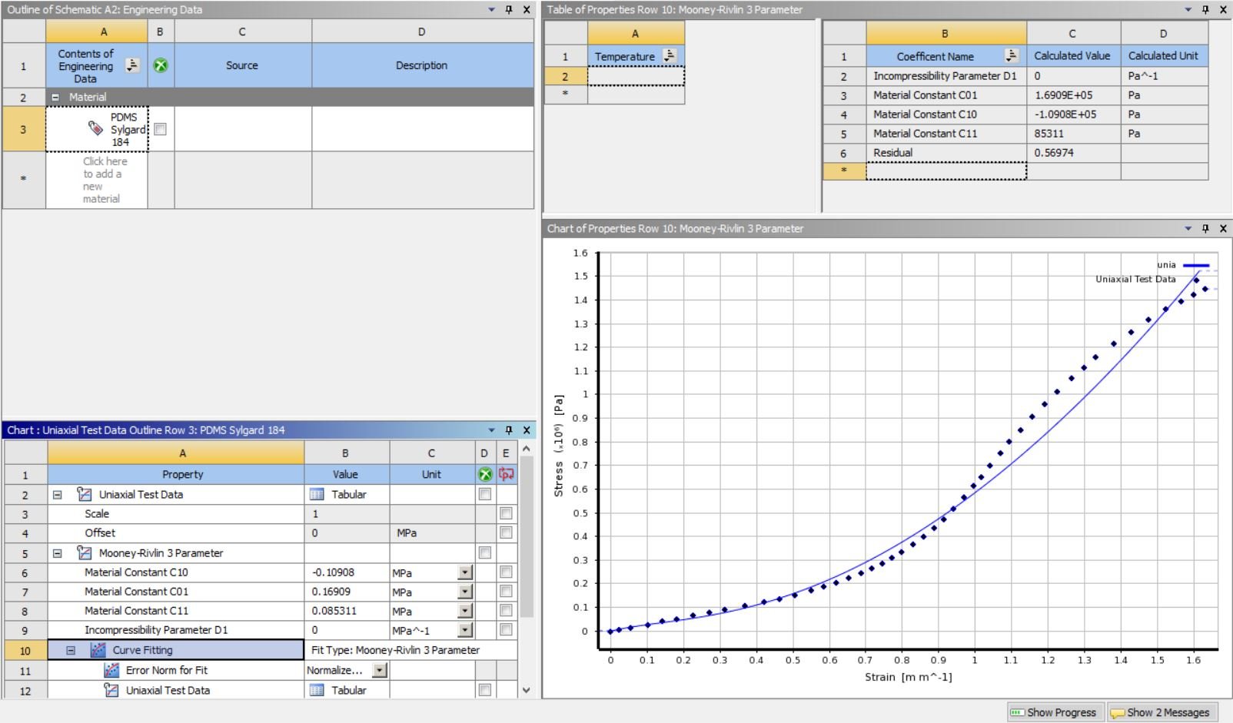Open the unit dropdown for Incompressibility Parameter D1
The height and width of the screenshot is (723, 1233).
click(465, 631)
